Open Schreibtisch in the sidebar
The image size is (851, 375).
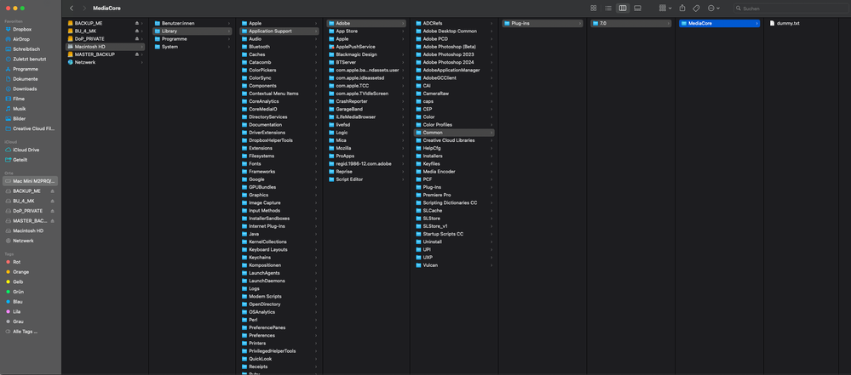click(x=26, y=48)
